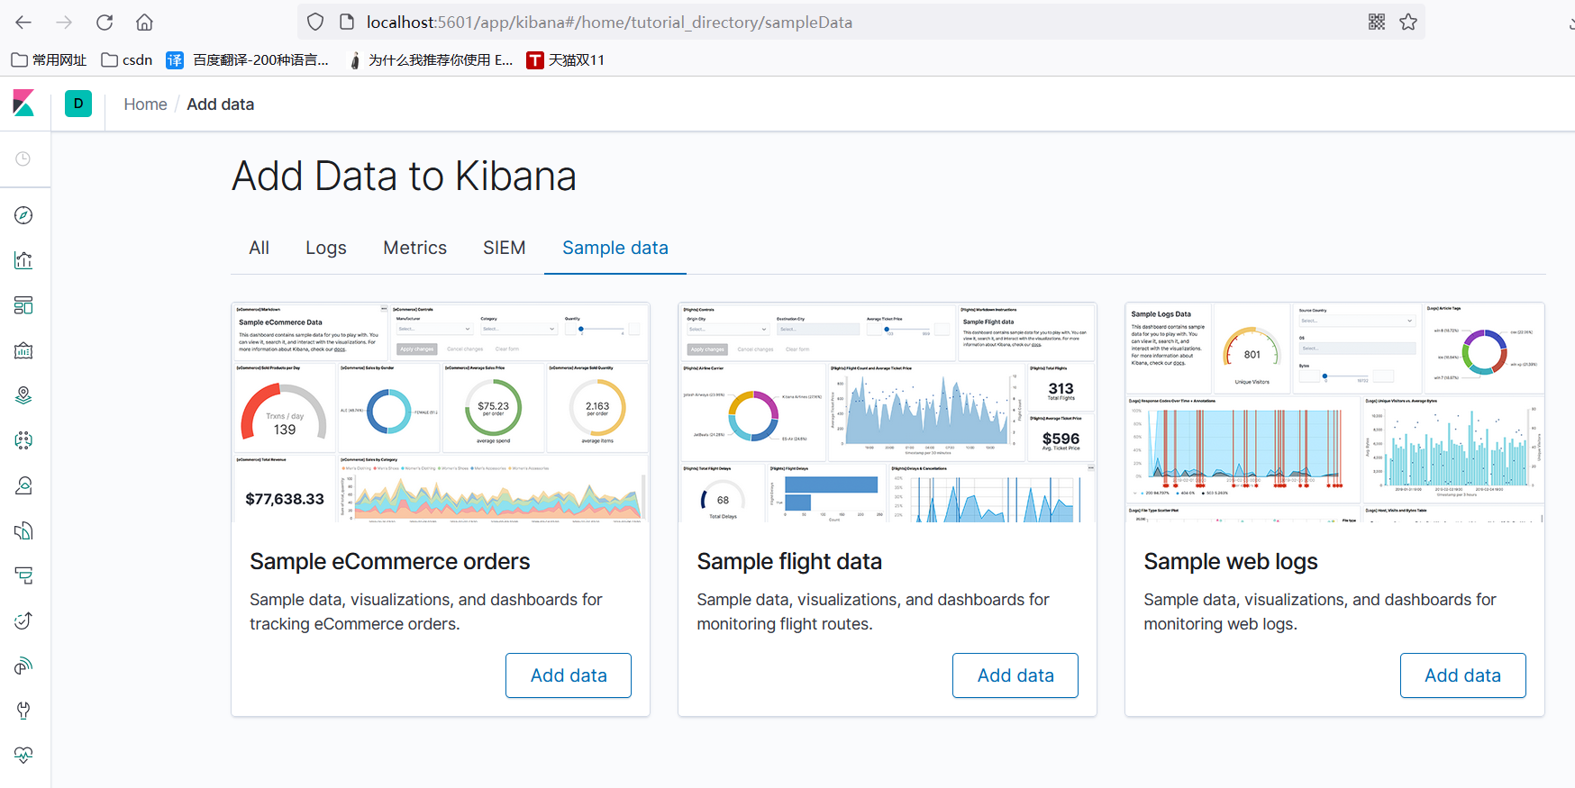Open 为什么我推荐你使用 bookmark
This screenshot has height=788, width=1575.
431,60
